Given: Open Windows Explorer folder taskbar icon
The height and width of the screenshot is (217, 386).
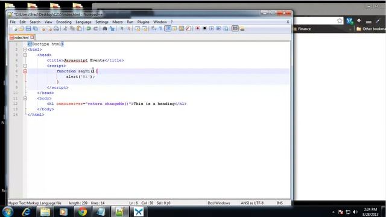Looking at the screenshot, I should click(x=45, y=212).
